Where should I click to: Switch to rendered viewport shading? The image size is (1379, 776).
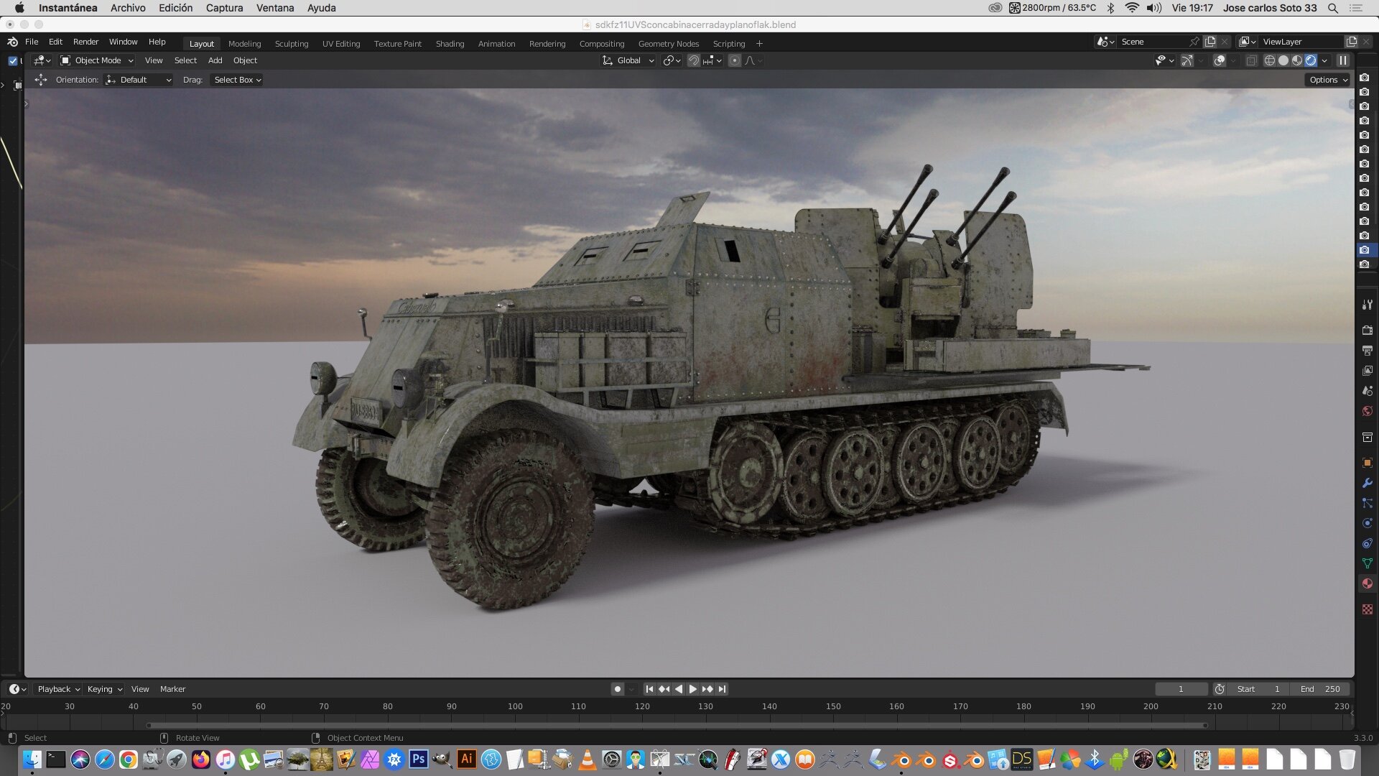[x=1311, y=60]
